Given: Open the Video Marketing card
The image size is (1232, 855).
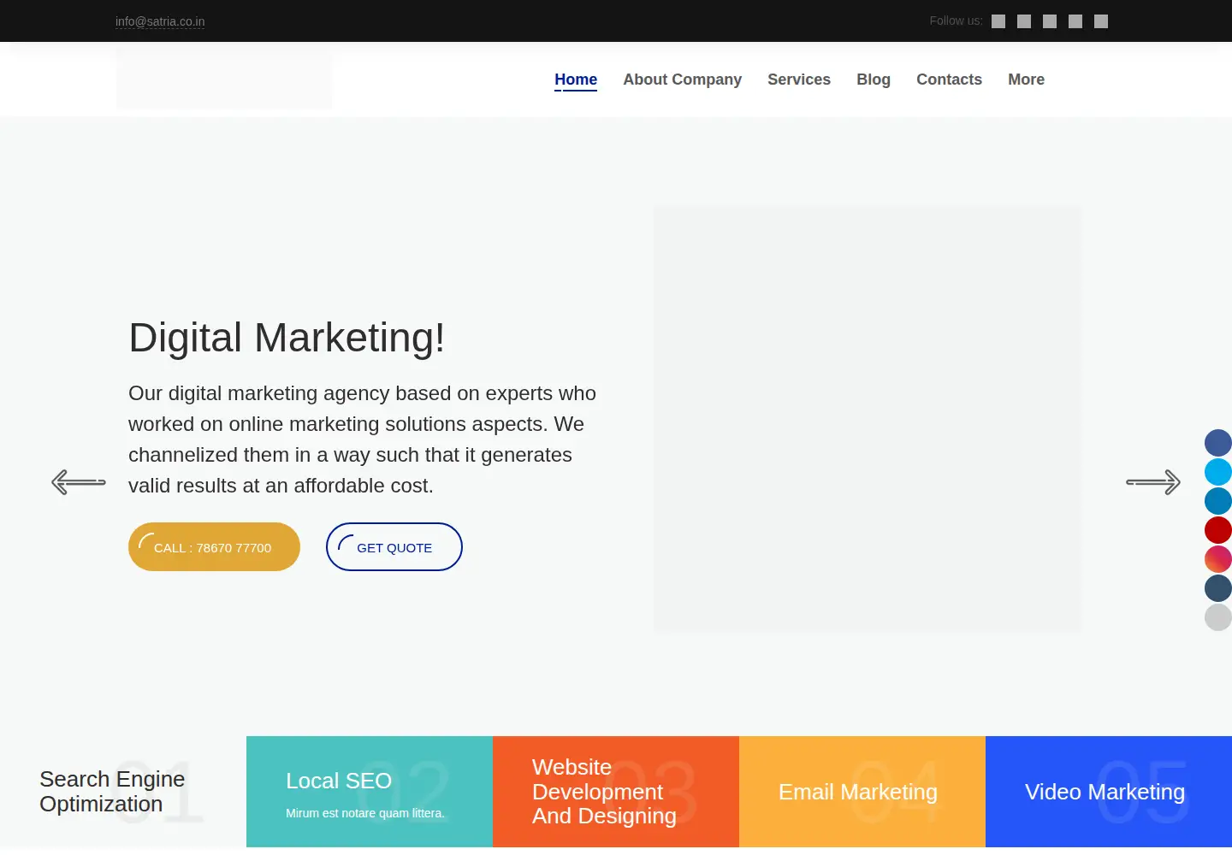Looking at the screenshot, I should (x=1109, y=792).
